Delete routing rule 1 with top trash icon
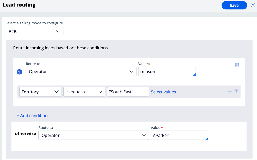Image resolution: width=257 pixels, height=160 pixels. (237, 65)
